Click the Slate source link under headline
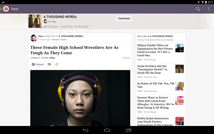The image size is (214, 134). tap(52, 58)
